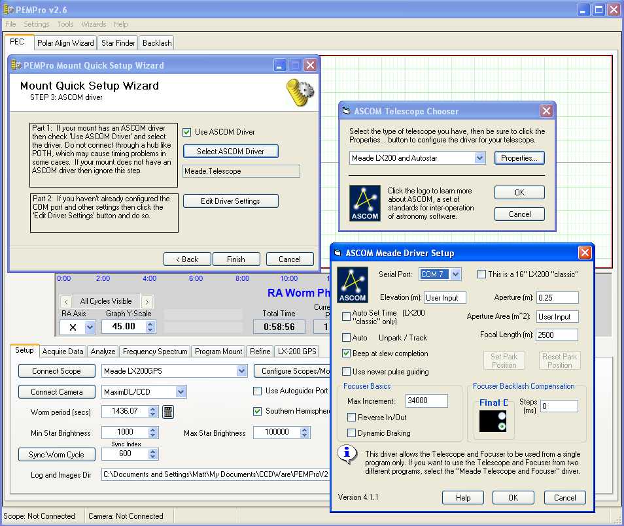Click the Aperture (m) field showing 0.25

[x=557, y=297]
